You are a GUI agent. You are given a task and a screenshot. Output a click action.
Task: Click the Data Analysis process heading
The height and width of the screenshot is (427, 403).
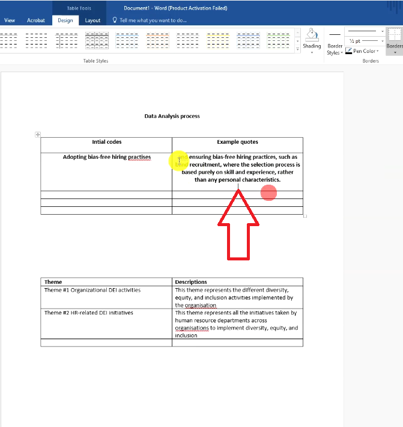point(172,116)
